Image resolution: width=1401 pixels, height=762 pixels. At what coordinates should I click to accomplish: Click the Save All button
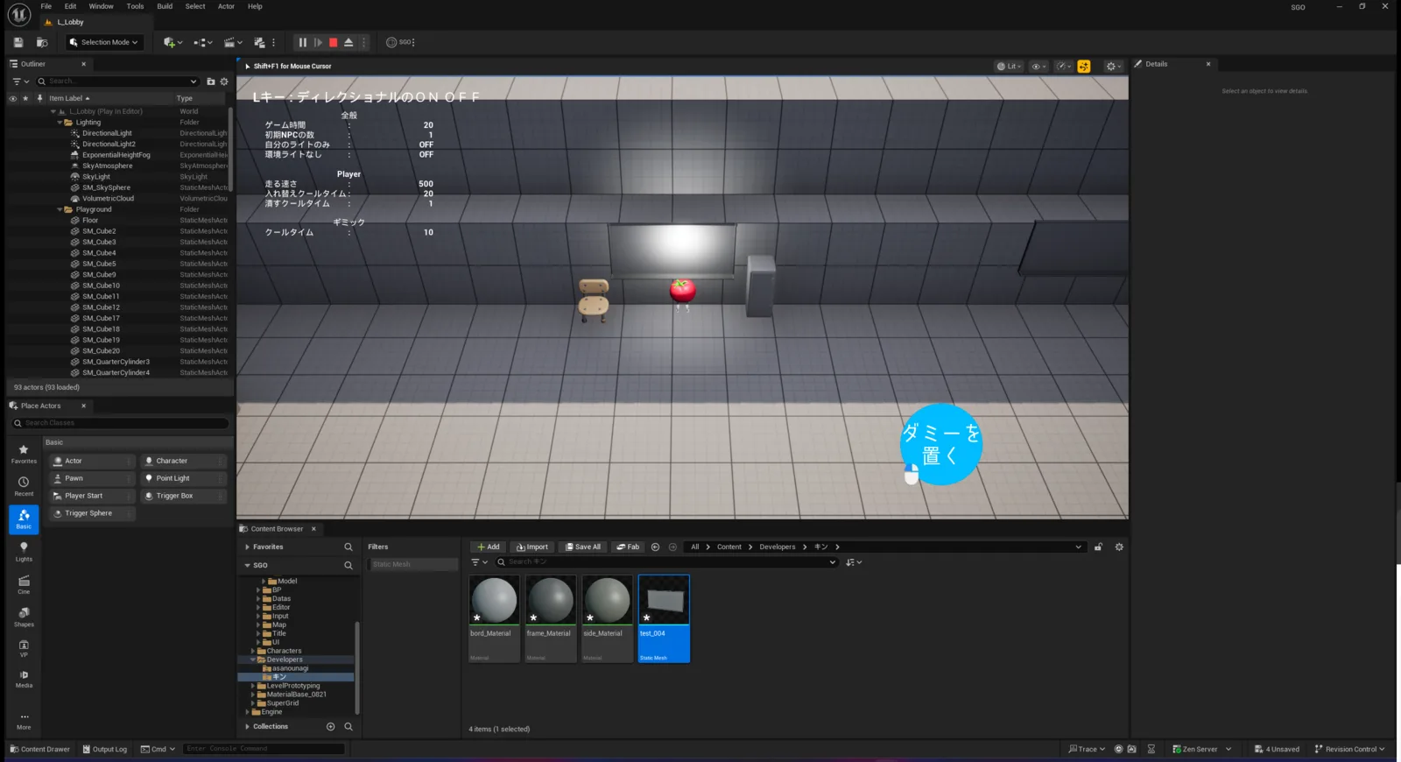[x=583, y=547]
